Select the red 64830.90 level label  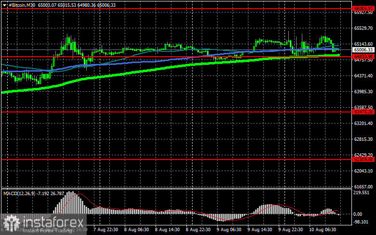tap(363, 57)
